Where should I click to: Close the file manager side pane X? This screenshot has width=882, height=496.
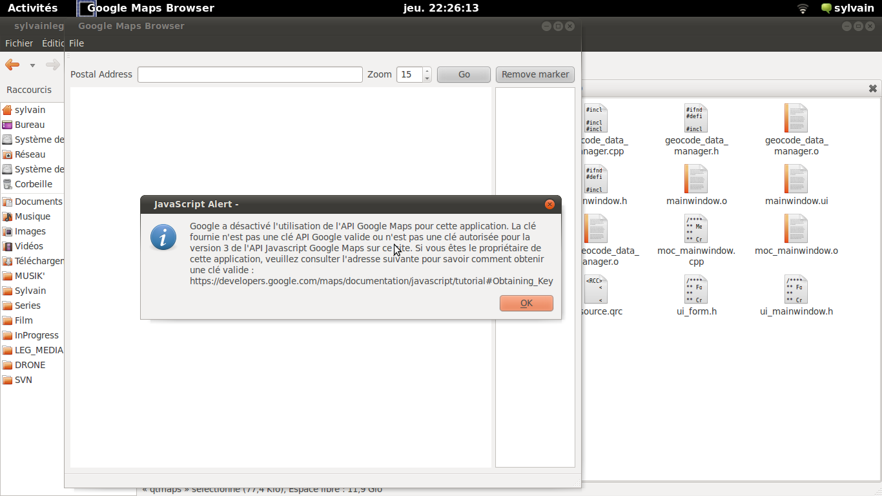tap(872, 88)
